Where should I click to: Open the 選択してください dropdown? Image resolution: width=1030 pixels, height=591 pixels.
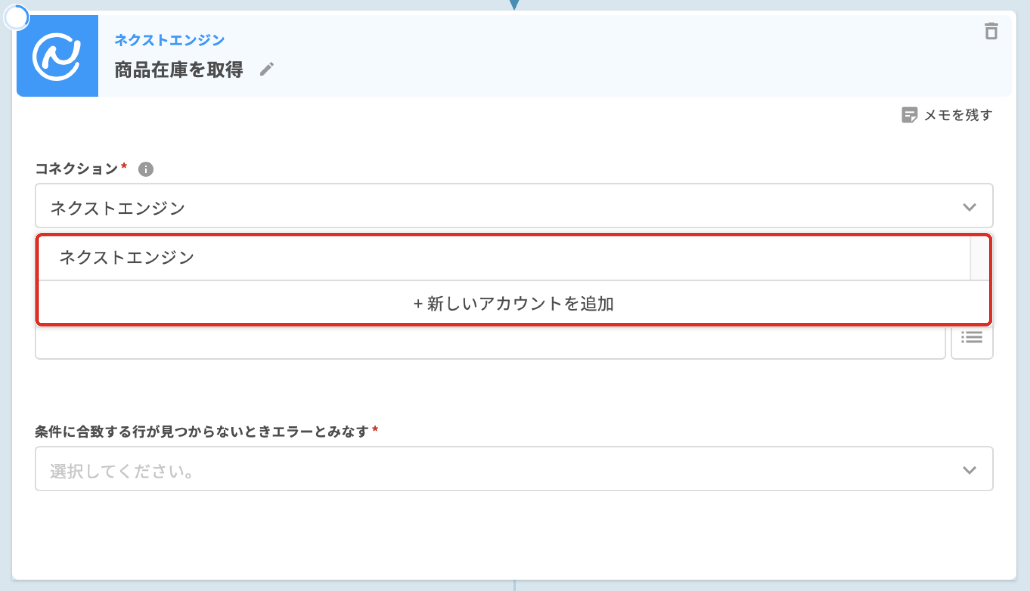point(487,469)
